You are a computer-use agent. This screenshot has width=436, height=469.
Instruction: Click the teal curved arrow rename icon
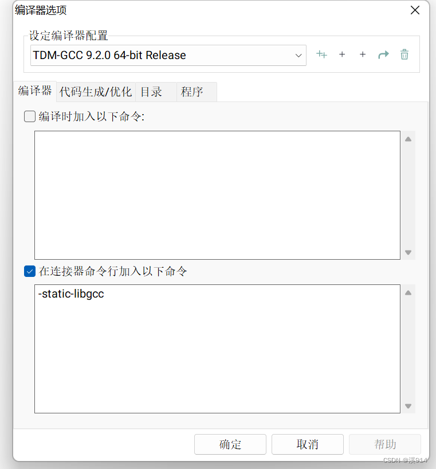[x=383, y=54]
